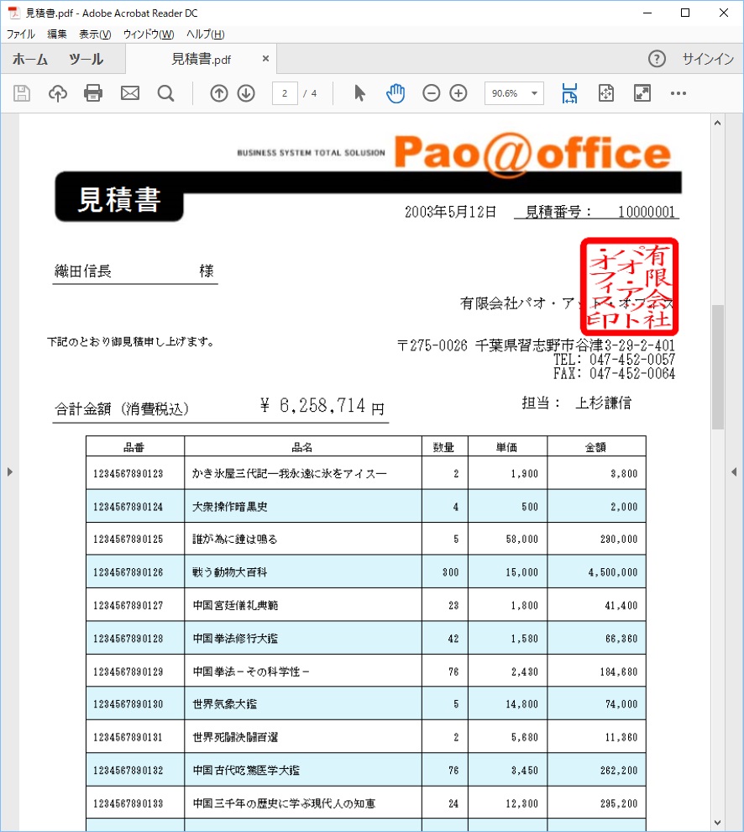Open the ヘルプ(H) menu
The image size is (744, 832).
click(206, 34)
